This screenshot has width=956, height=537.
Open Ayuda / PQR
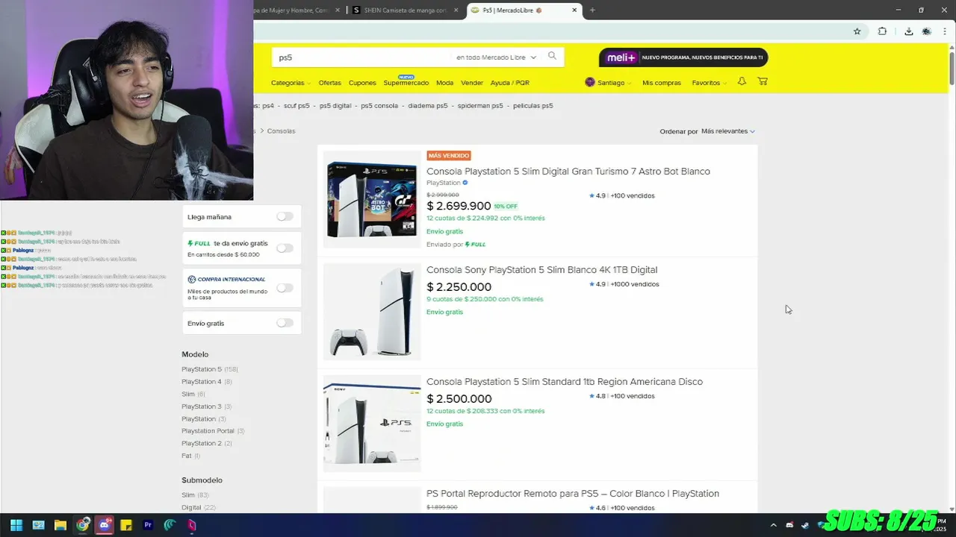point(509,83)
